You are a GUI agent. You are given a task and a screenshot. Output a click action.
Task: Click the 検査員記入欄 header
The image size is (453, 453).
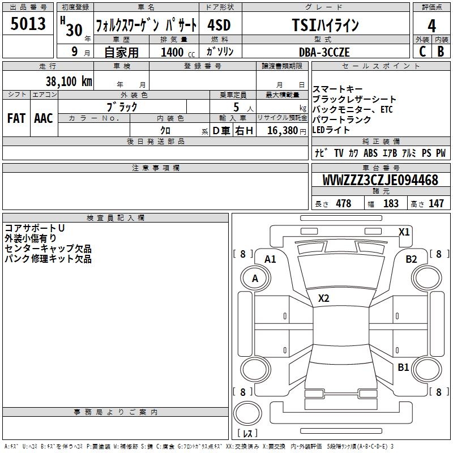click(x=116, y=218)
